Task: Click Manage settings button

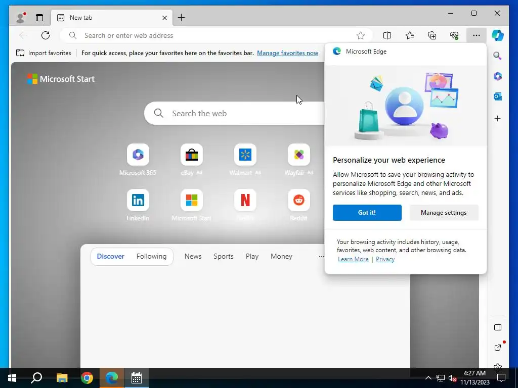Action: [444, 213]
